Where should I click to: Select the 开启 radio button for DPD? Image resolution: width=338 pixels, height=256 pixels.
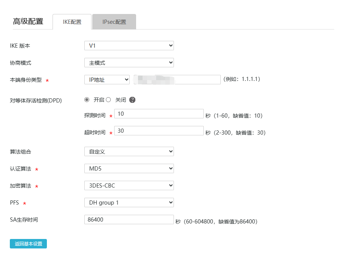(87, 99)
